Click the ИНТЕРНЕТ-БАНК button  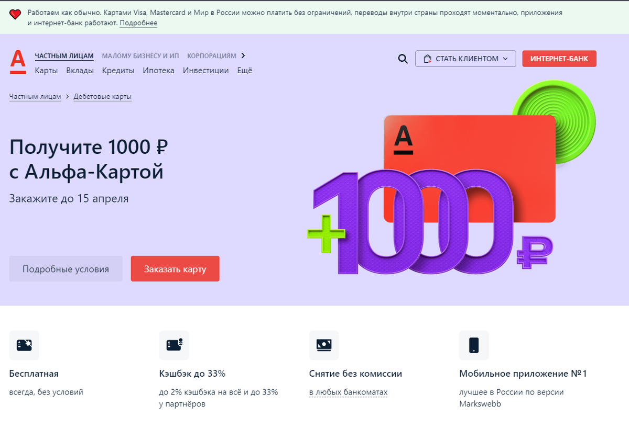click(559, 59)
